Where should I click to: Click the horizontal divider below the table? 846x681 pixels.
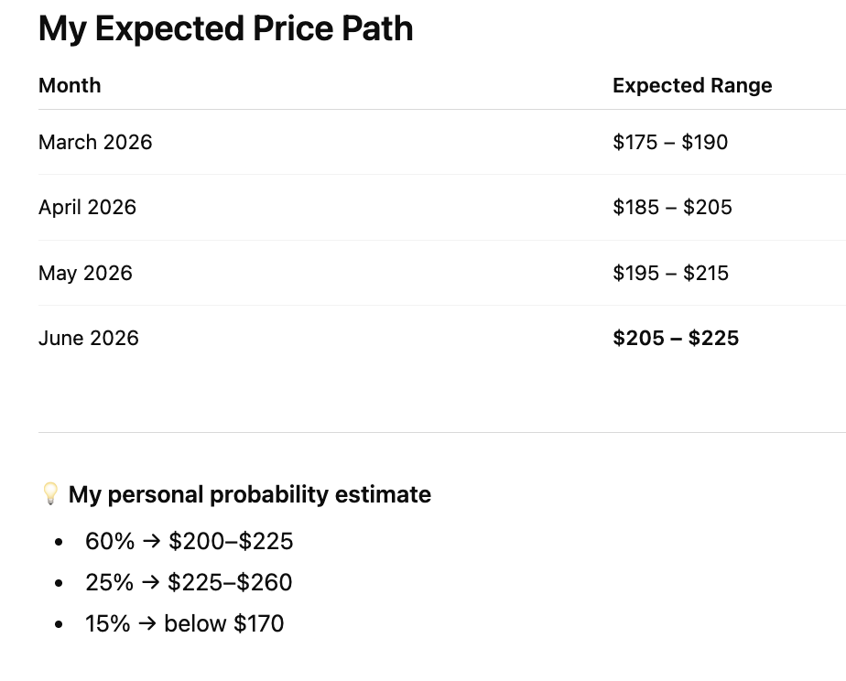(x=441, y=432)
